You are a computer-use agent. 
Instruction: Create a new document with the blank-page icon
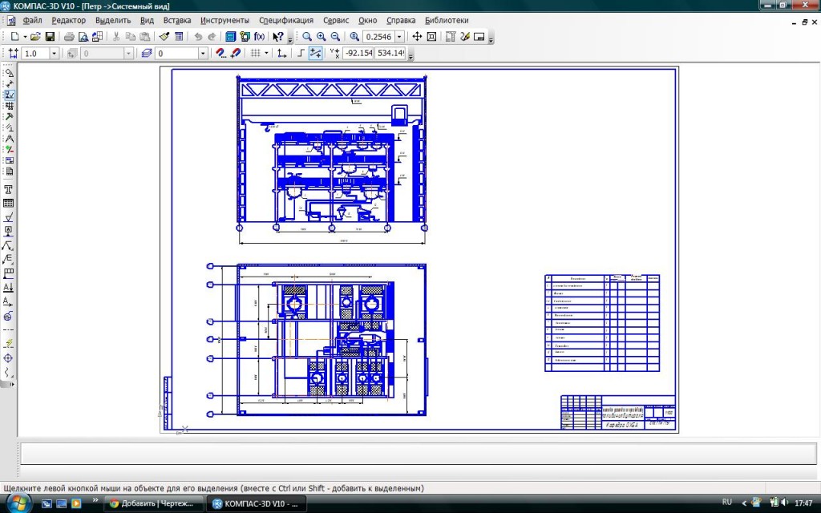(x=15, y=37)
